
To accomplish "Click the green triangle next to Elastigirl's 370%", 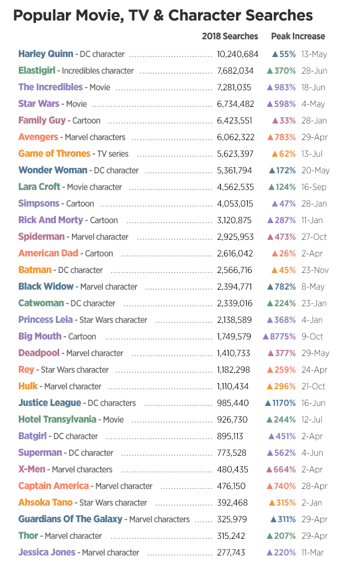I will (270, 71).
